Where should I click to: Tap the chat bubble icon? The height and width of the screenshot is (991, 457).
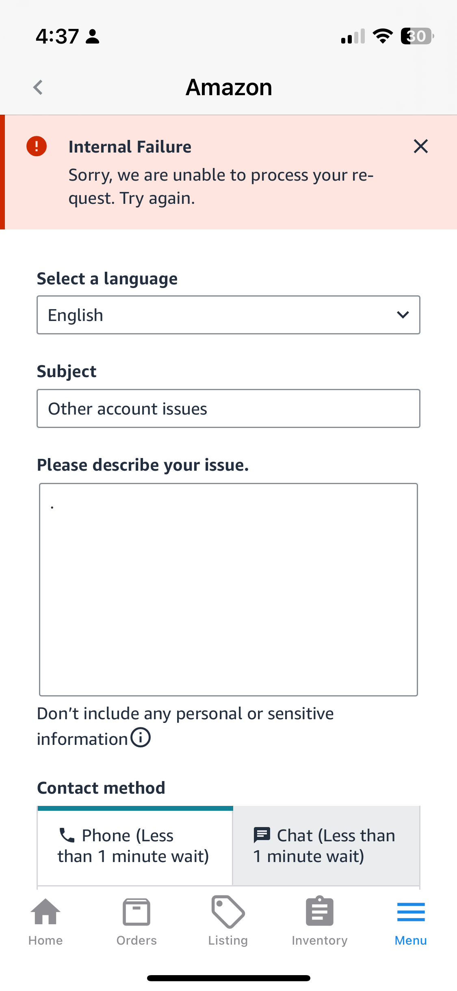[262, 835]
